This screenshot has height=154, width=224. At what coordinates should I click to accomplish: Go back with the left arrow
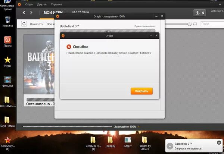(x=24, y=13)
